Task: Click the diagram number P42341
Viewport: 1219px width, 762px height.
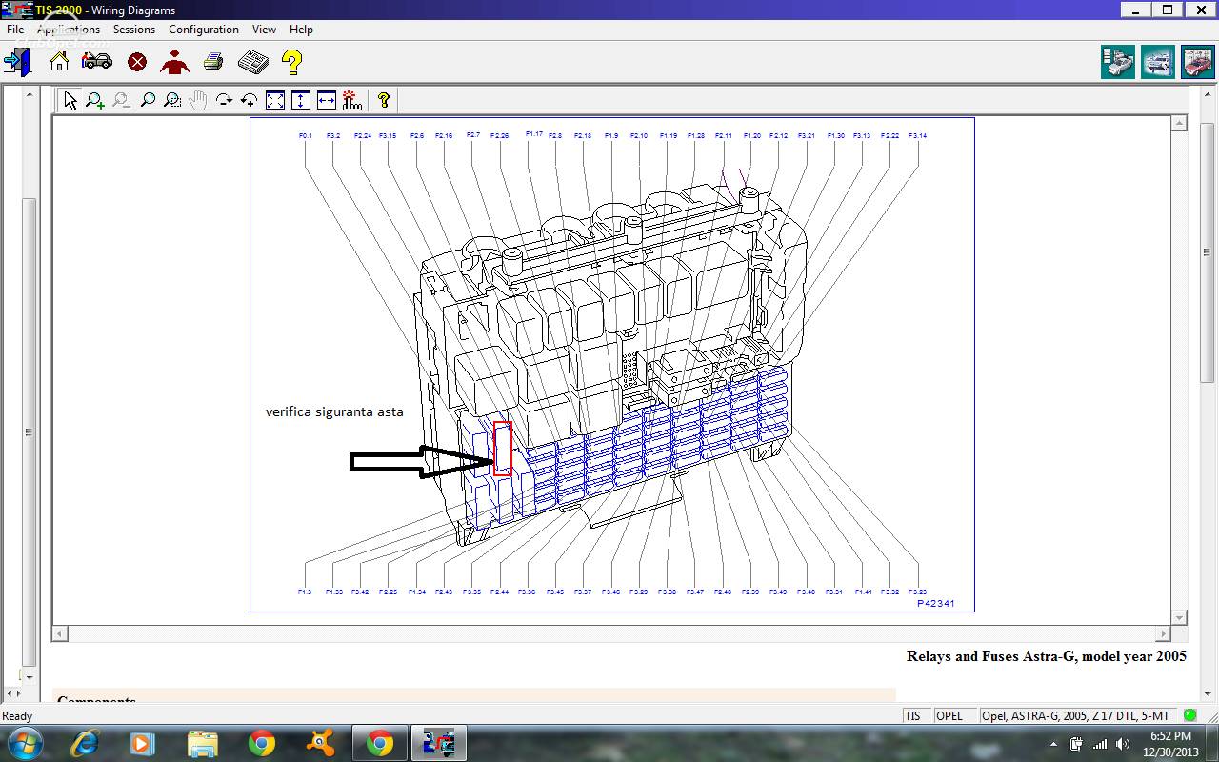Action: (x=936, y=603)
